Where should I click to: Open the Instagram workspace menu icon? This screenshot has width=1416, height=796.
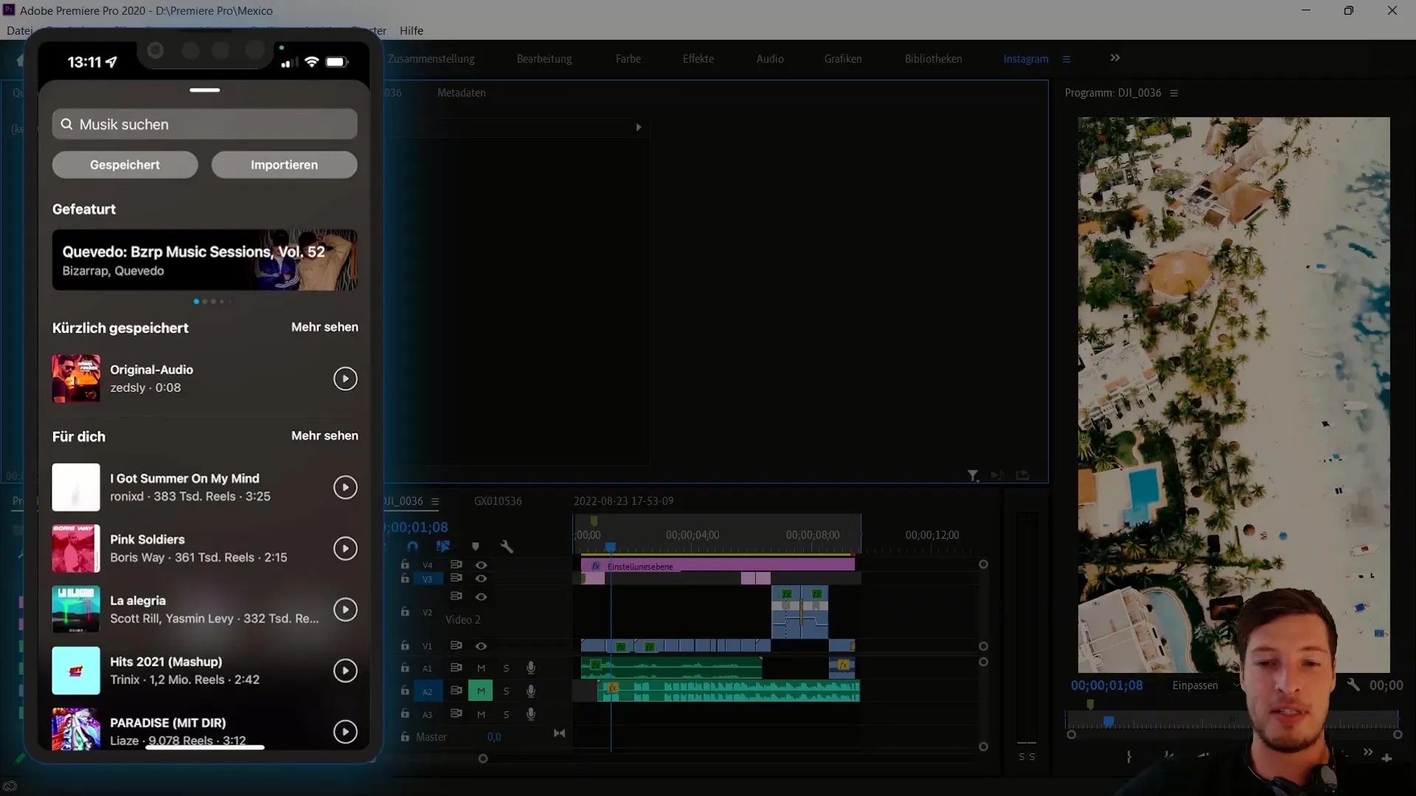click(1066, 59)
